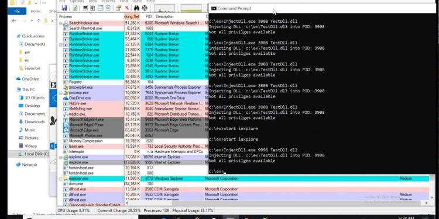Click the Command Prompt title bar icon

tap(214, 8)
